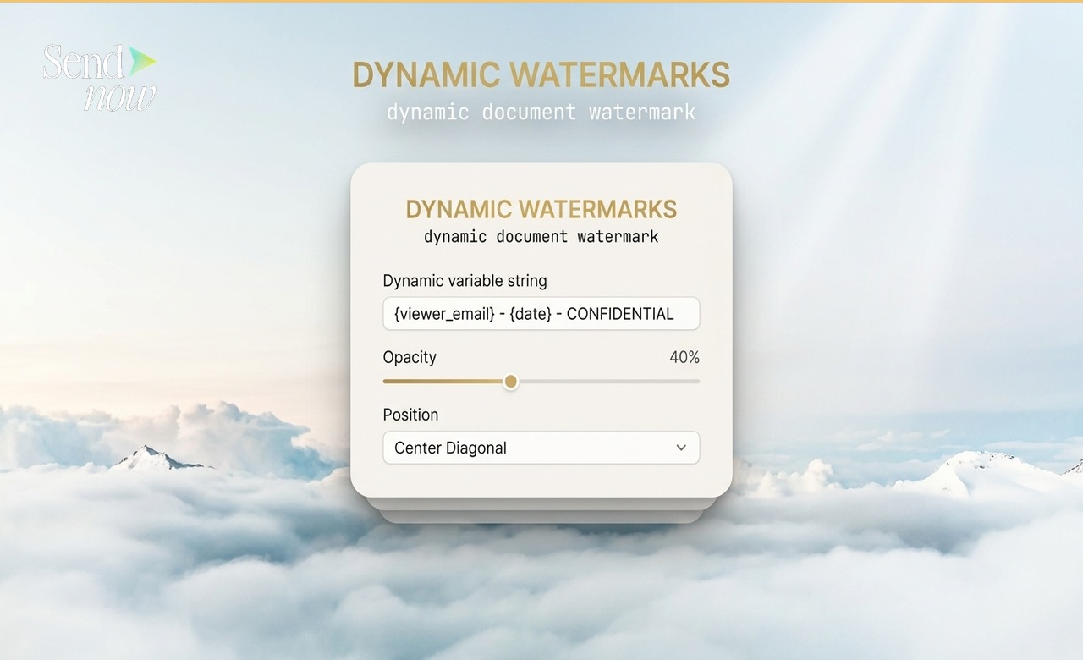
Task: Click the Position label
Action: pos(410,415)
